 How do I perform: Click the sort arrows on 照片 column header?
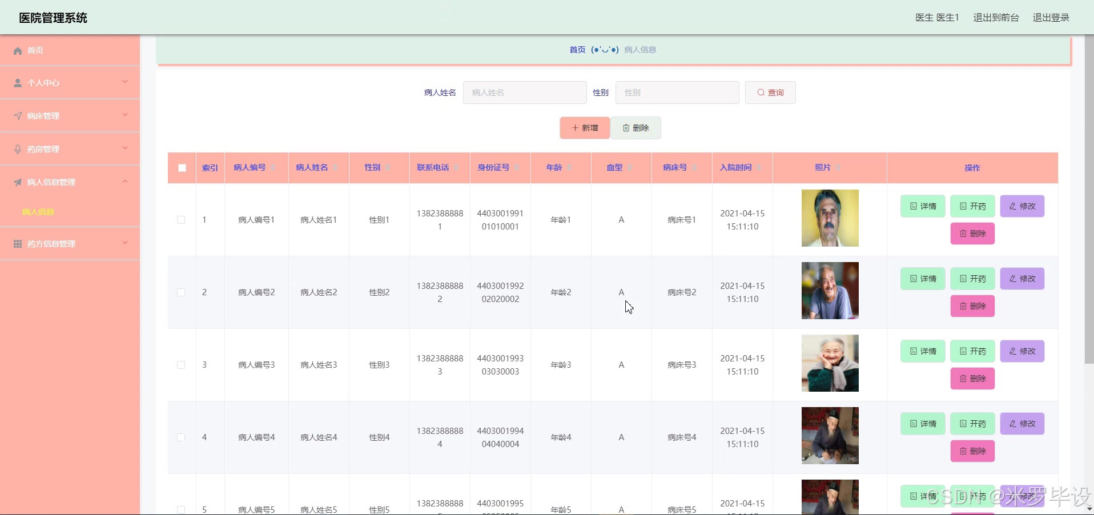pyautogui.click(x=838, y=167)
